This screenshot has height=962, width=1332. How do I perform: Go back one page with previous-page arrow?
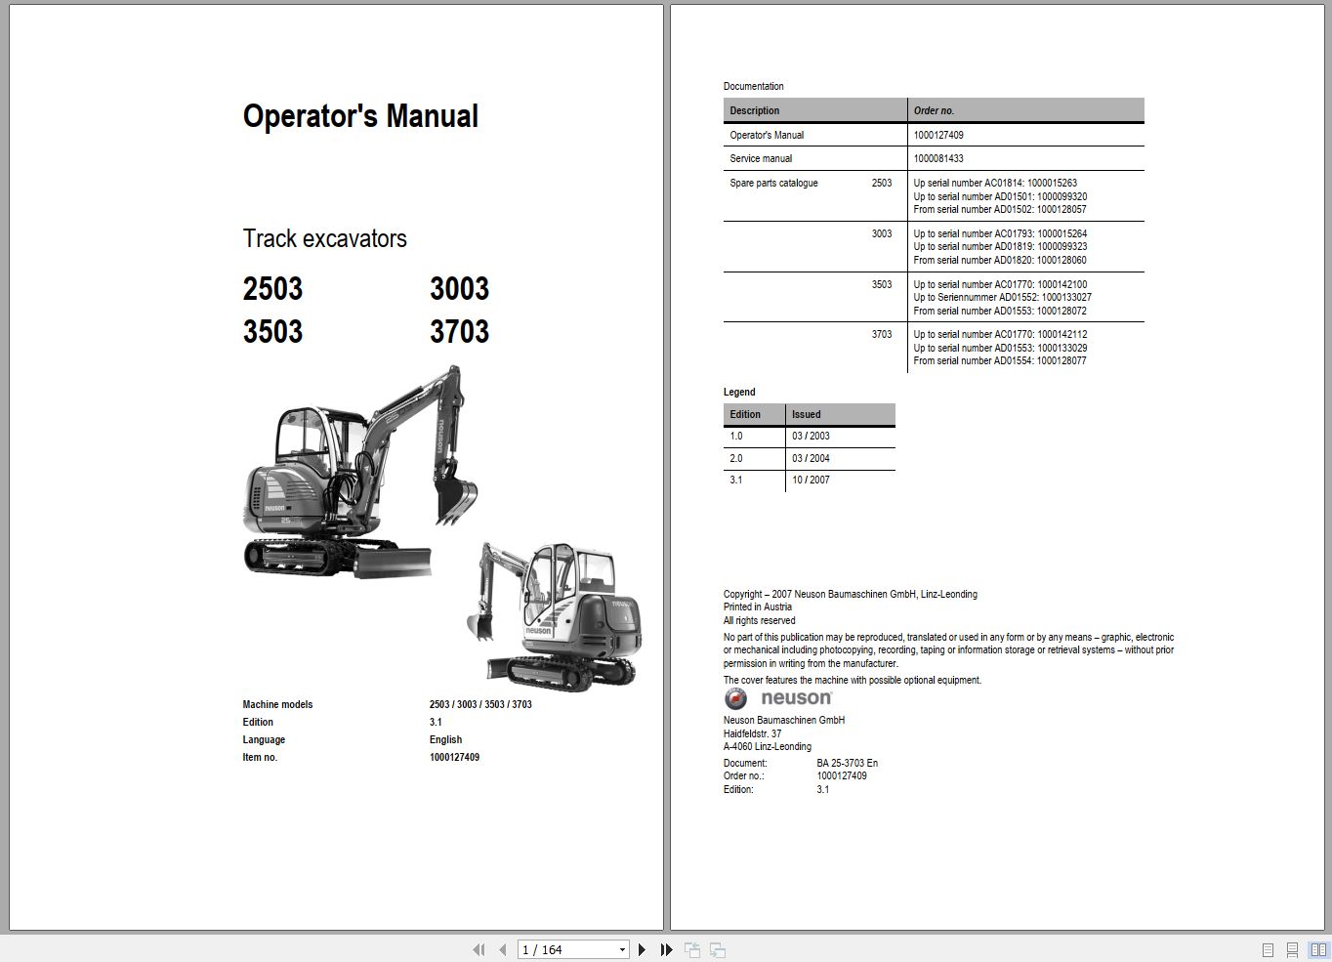[x=501, y=948]
